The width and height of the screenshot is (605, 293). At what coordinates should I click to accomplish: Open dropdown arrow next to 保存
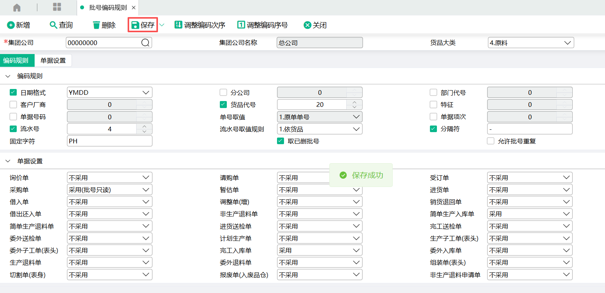point(162,25)
